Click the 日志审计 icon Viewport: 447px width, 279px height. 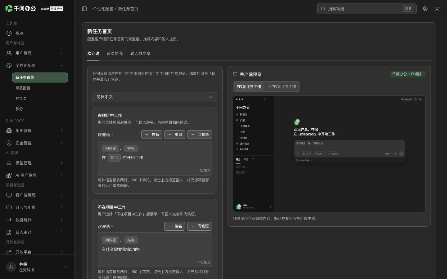click(x=9, y=232)
